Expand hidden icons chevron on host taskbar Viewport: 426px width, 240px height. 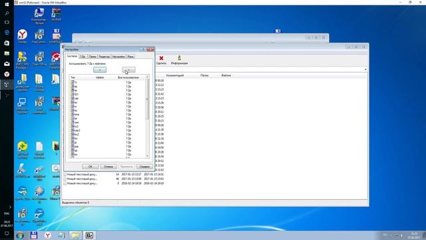(10, 207)
